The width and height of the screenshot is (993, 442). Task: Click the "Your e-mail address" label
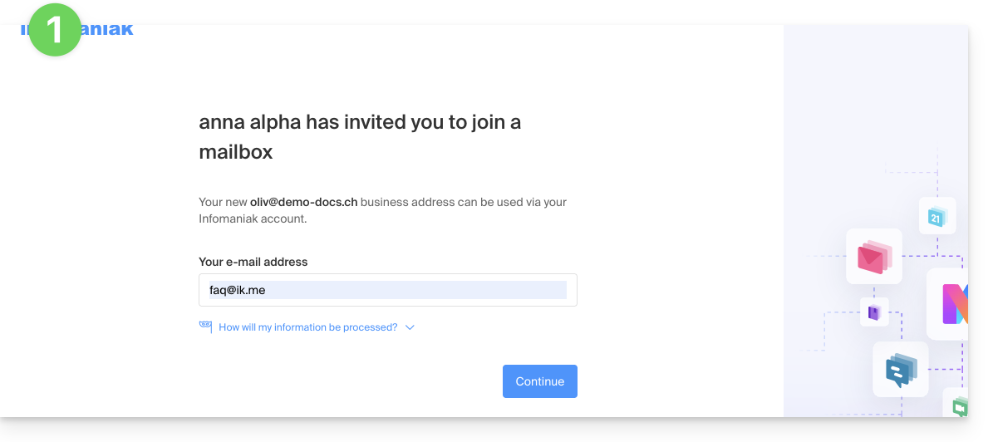(253, 262)
